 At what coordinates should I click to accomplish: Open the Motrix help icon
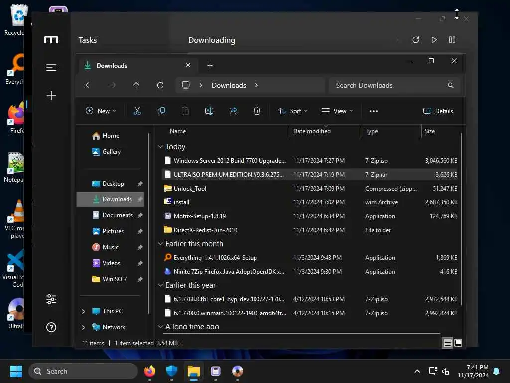click(x=51, y=327)
